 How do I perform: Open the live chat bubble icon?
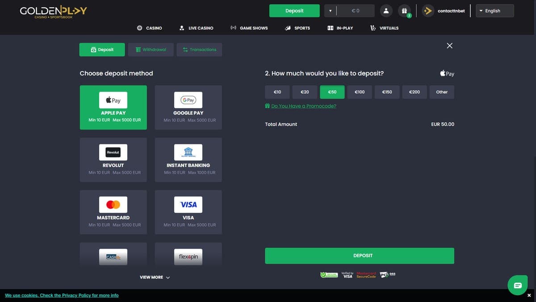click(518, 285)
